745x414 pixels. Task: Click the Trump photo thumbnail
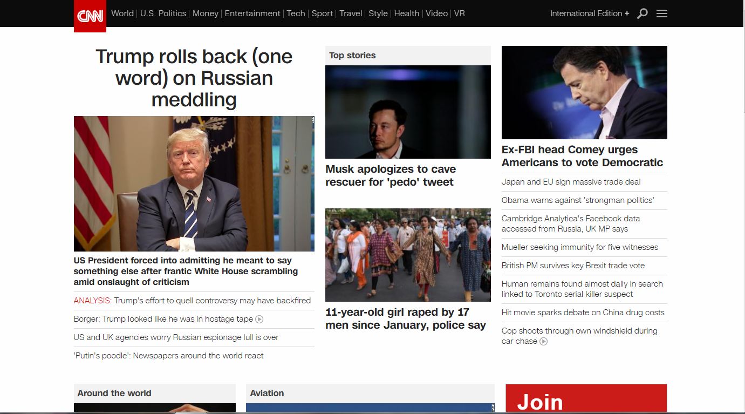[194, 184]
